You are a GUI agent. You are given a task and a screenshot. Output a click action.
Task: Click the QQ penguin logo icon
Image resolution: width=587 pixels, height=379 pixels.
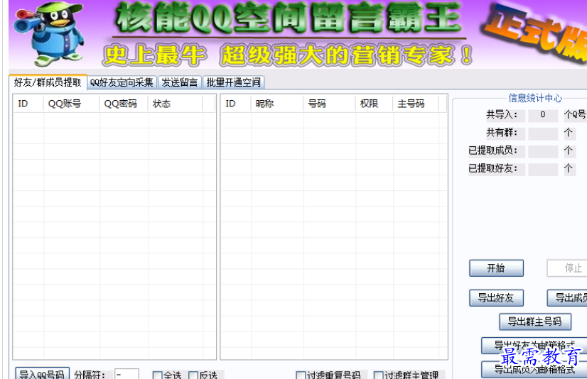click(48, 33)
